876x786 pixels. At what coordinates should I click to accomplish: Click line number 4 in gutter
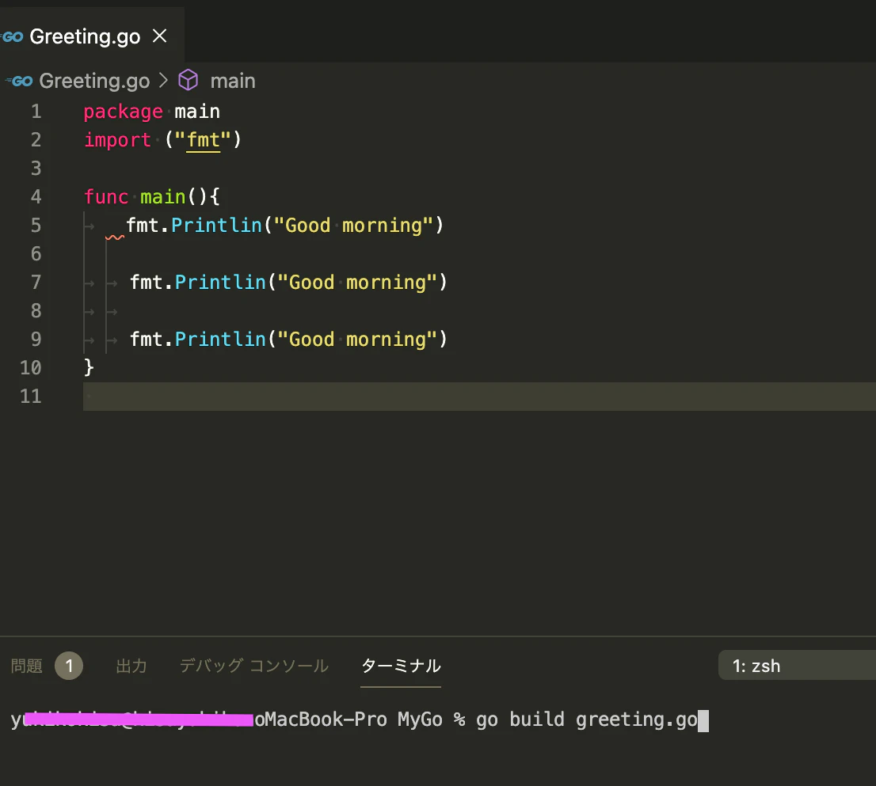(36, 196)
